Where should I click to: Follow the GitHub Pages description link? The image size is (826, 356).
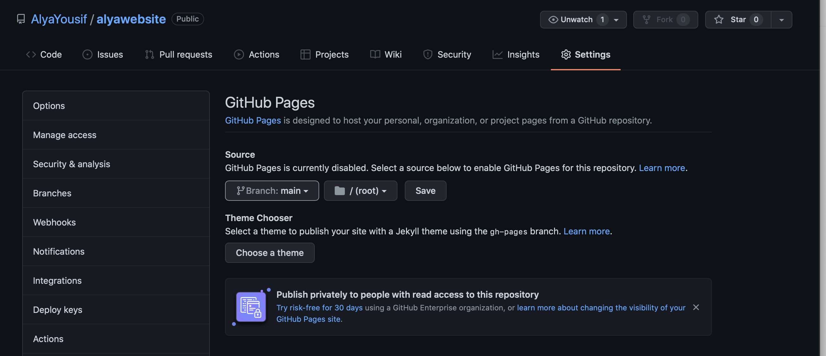click(x=253, y=120)
